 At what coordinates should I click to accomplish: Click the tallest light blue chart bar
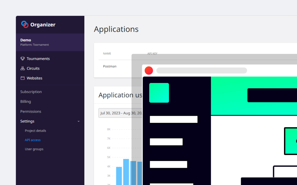pyautogui.click(x=126, y=172)
